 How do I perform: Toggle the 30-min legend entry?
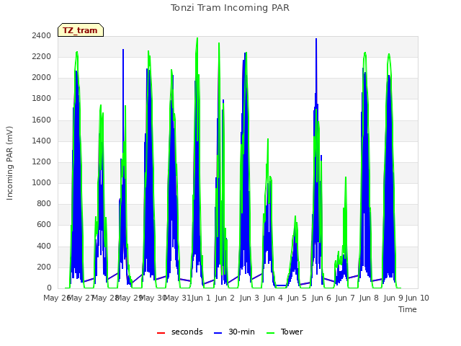pos(234,332)
